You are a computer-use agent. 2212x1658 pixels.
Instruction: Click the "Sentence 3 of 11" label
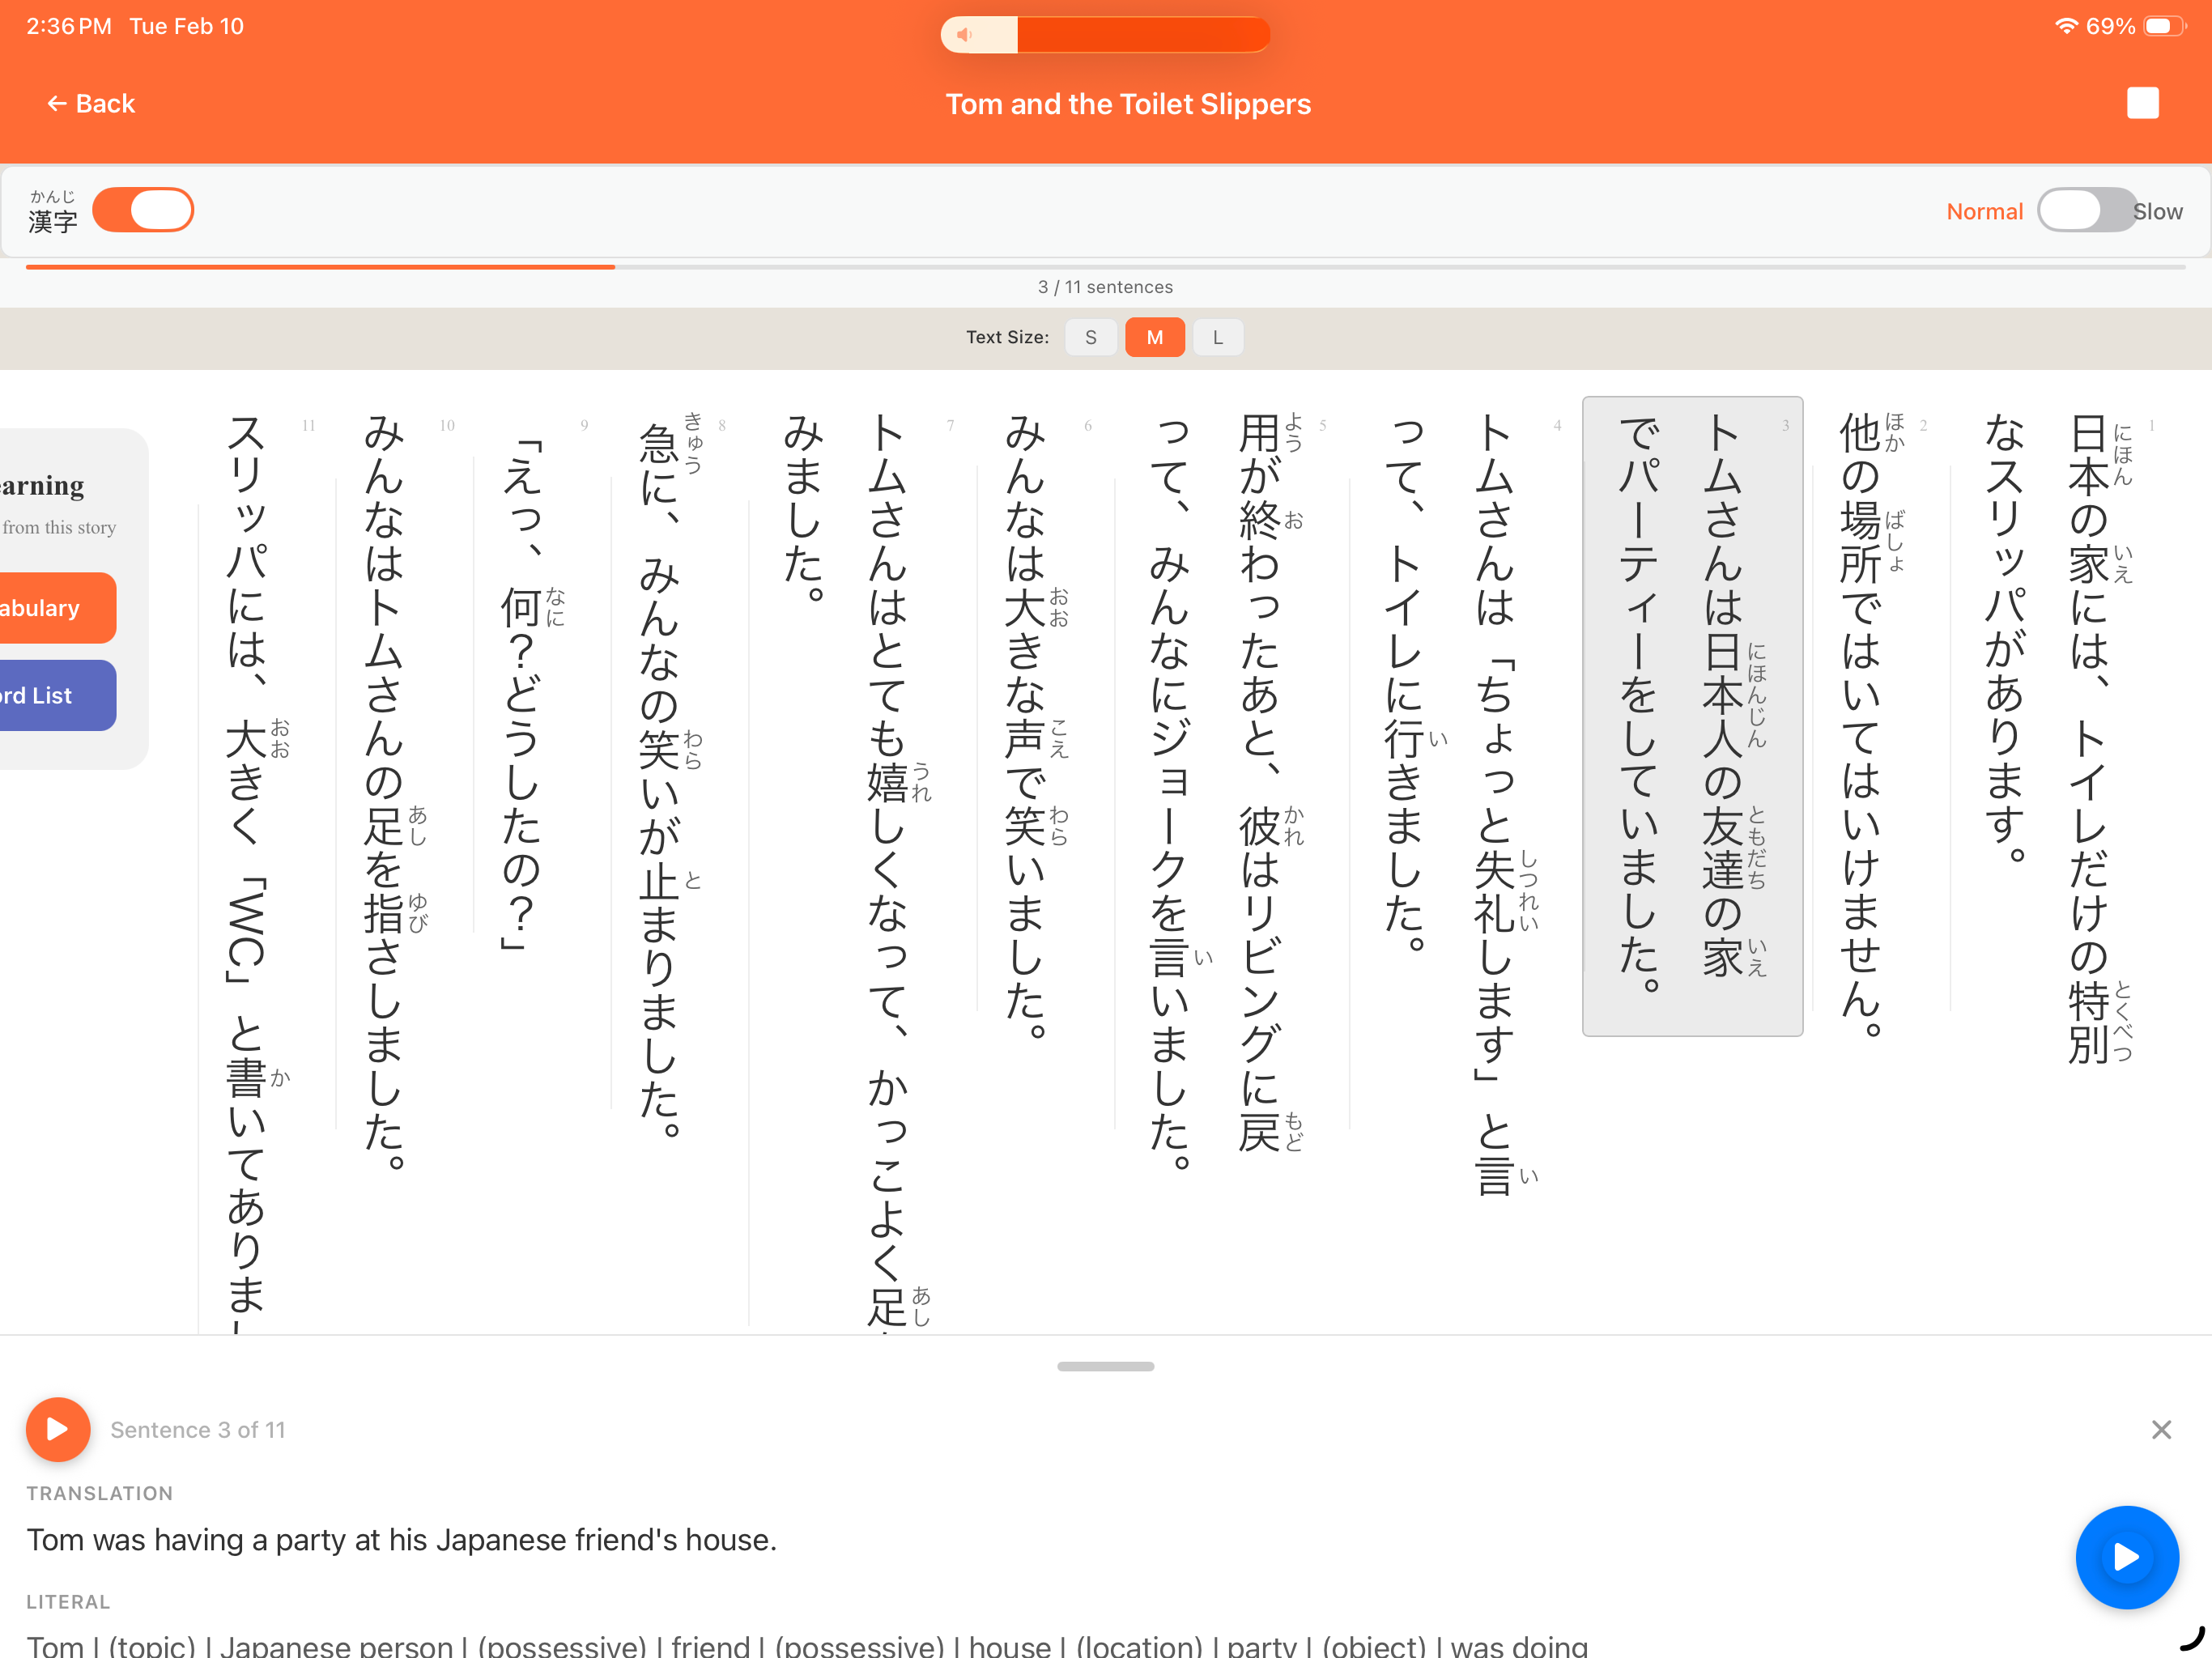pyautogui.click(x=198, y=1430)
